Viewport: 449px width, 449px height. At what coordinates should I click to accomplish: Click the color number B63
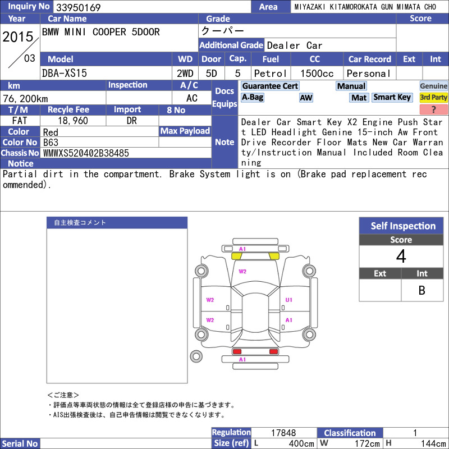pos(51,143)
